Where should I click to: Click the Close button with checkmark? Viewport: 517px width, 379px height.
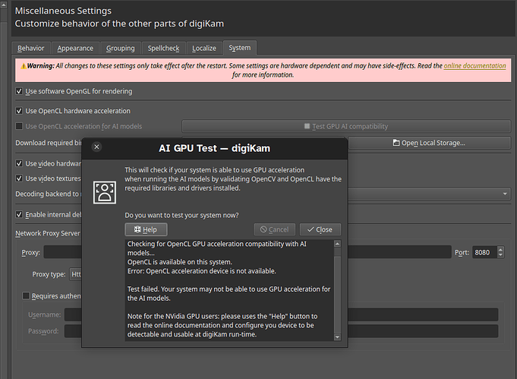320,229
